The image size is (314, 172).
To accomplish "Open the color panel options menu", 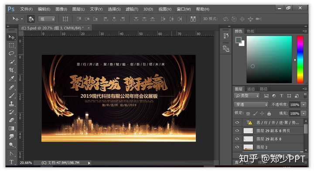I will tap(304, 31).
